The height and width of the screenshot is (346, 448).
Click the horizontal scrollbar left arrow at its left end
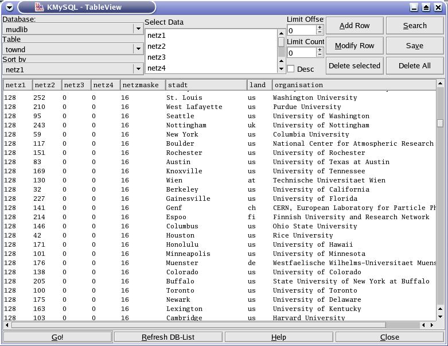[7, 325]
